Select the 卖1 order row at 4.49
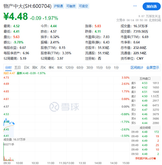The image size is (162, 165). pos(145,101)
